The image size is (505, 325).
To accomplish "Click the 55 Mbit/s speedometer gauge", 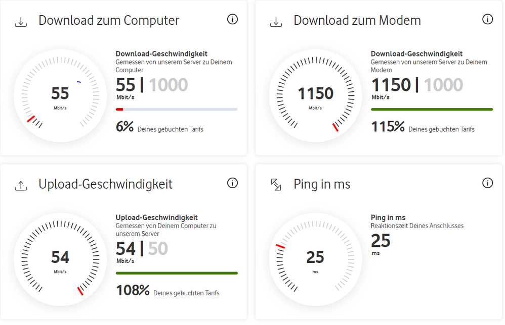I will tap(60, 93).
